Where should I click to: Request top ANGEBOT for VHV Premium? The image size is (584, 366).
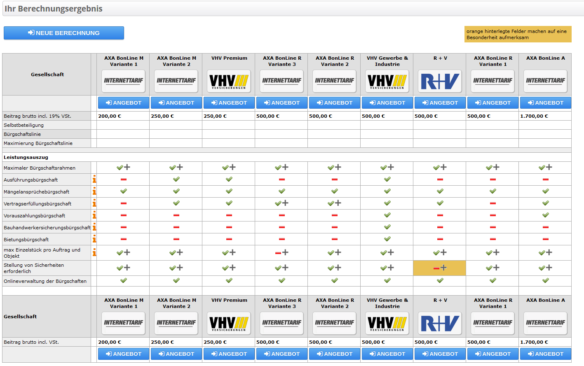point(229,103)
